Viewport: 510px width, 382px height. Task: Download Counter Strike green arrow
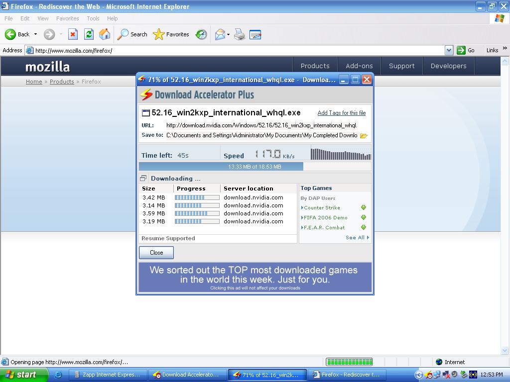tap(364, 208)
